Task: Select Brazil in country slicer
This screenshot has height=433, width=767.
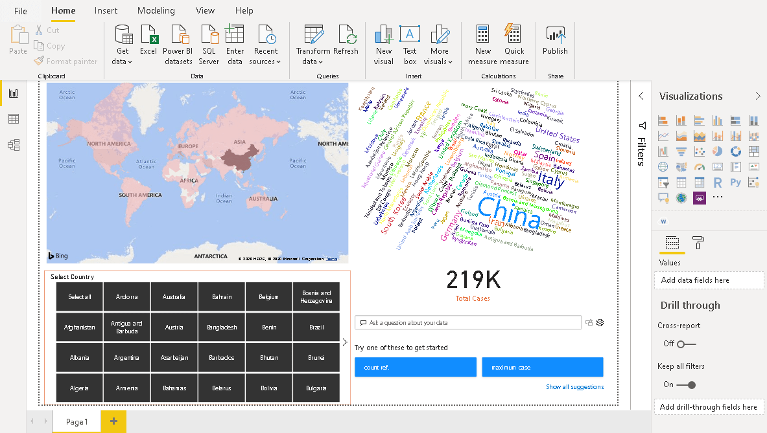Action: tap(316, 327)
